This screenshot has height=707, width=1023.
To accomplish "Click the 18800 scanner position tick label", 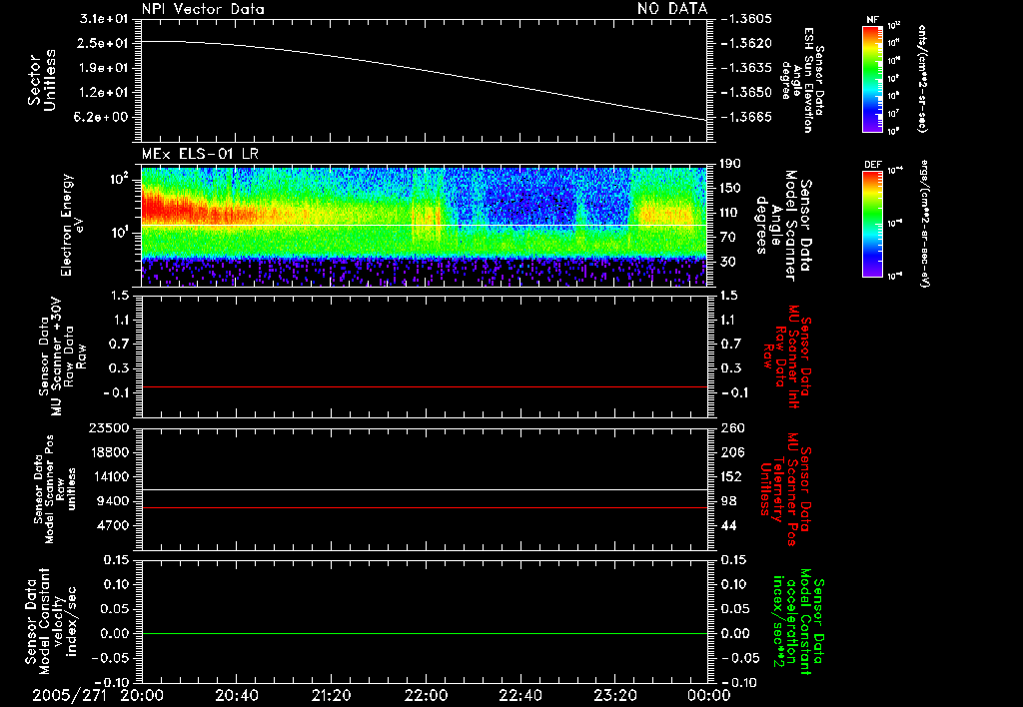I will coord(108,452).
